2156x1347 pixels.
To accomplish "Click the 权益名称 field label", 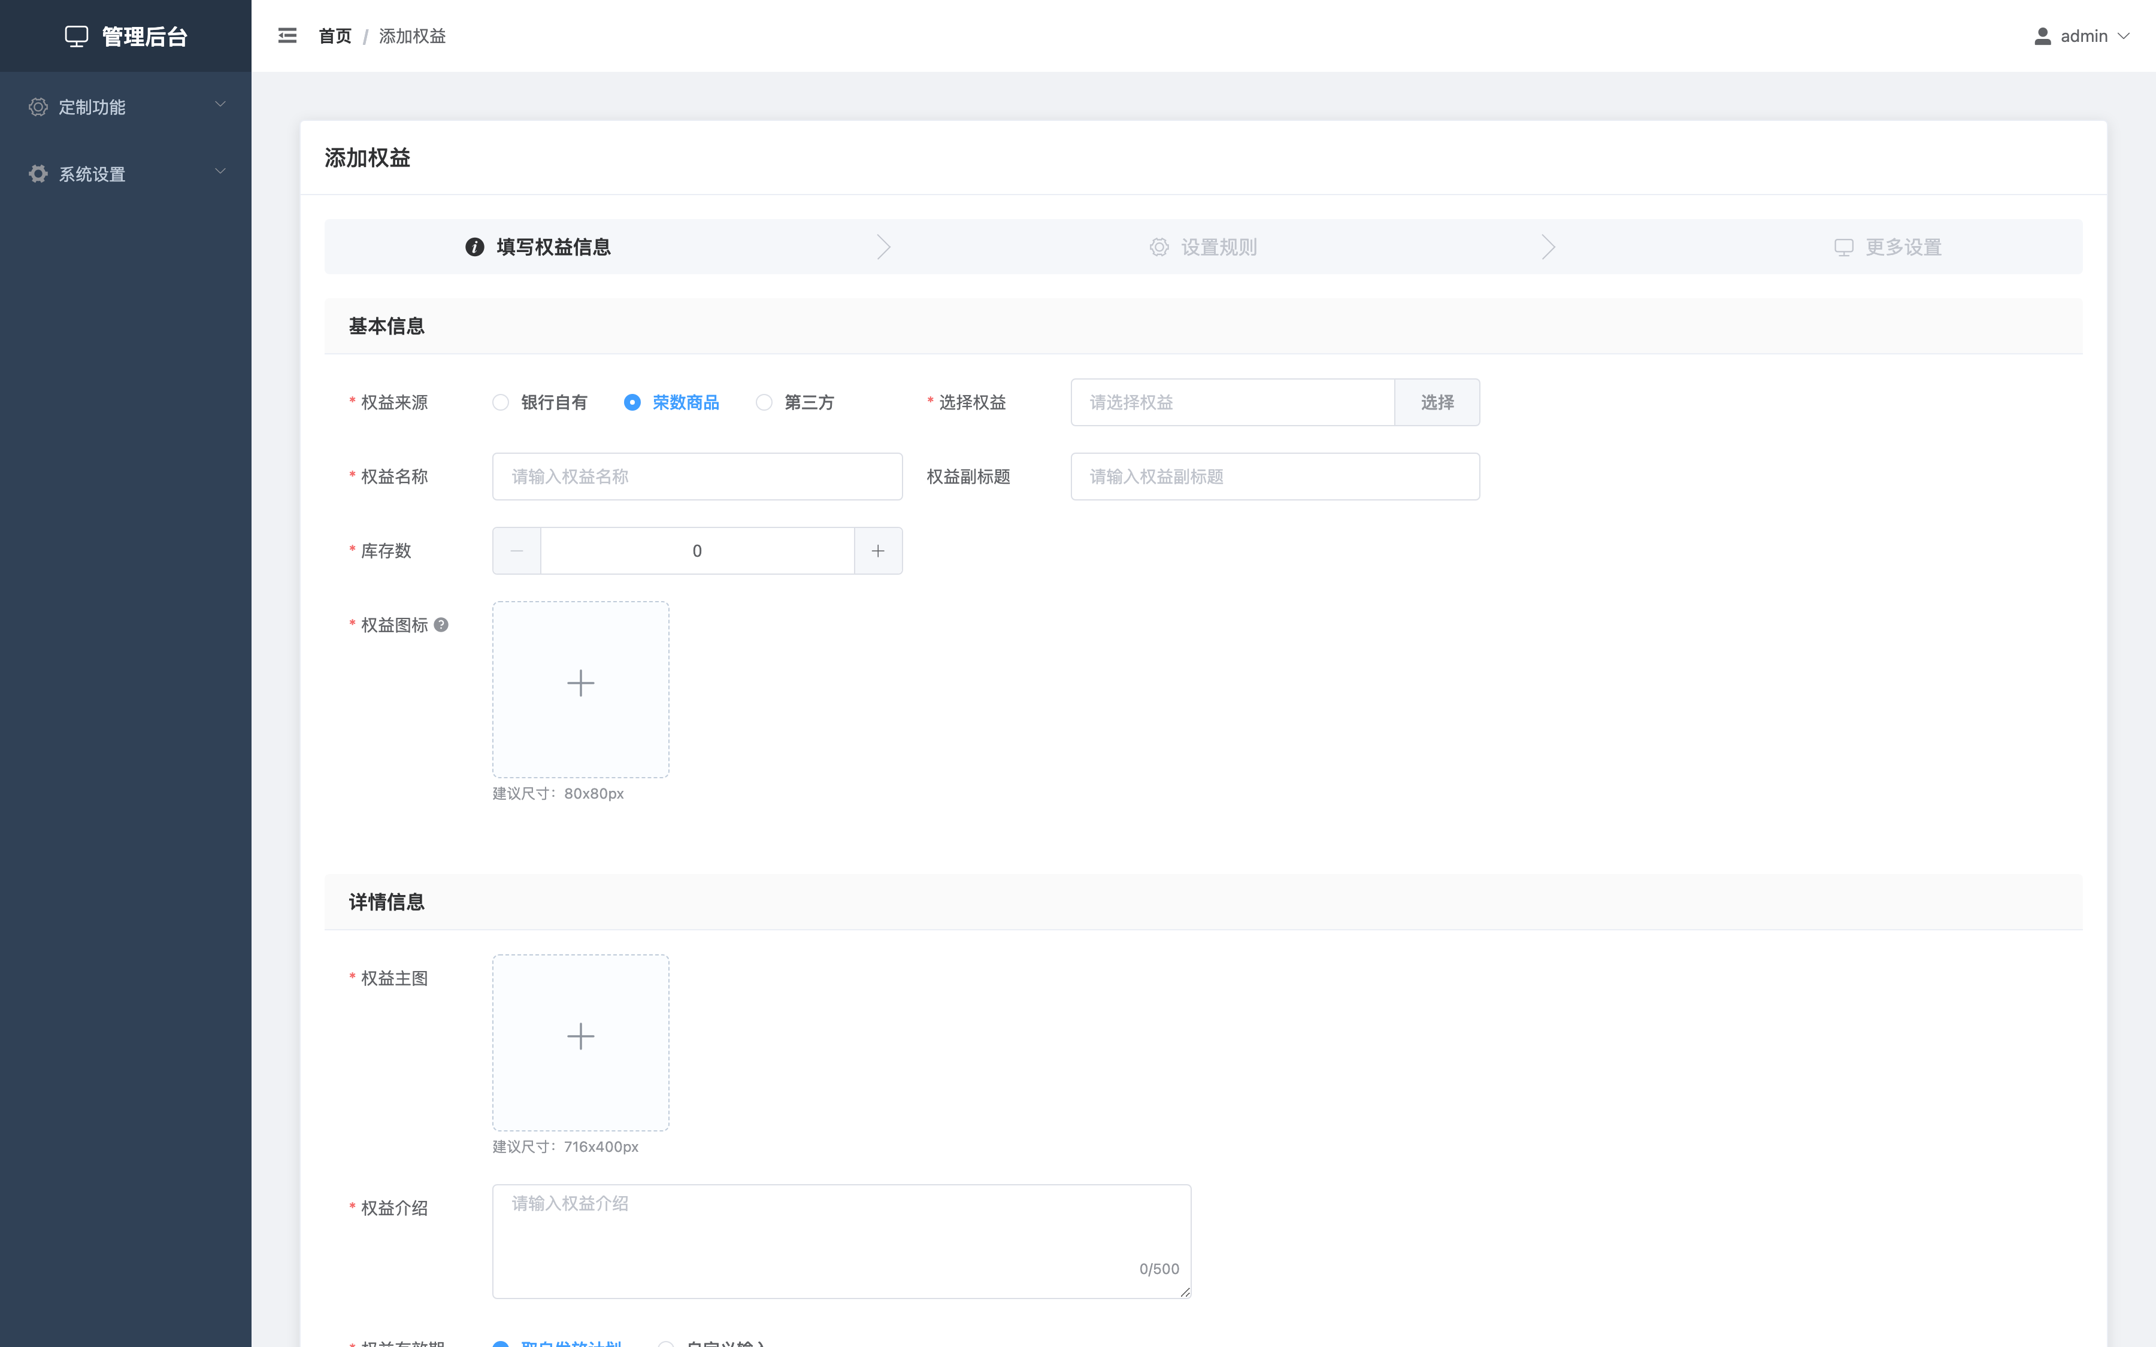I will click(x=394, y=477).
